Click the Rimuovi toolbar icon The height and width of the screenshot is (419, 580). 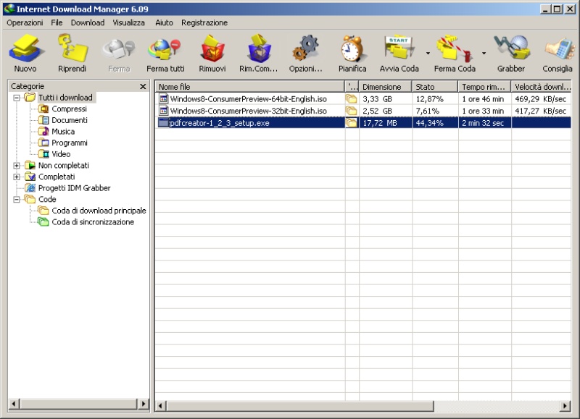click(212, 54)
